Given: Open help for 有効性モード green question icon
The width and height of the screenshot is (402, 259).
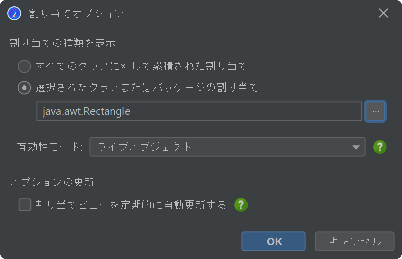Looking at the screenshot, I should (x=380, y=147).
